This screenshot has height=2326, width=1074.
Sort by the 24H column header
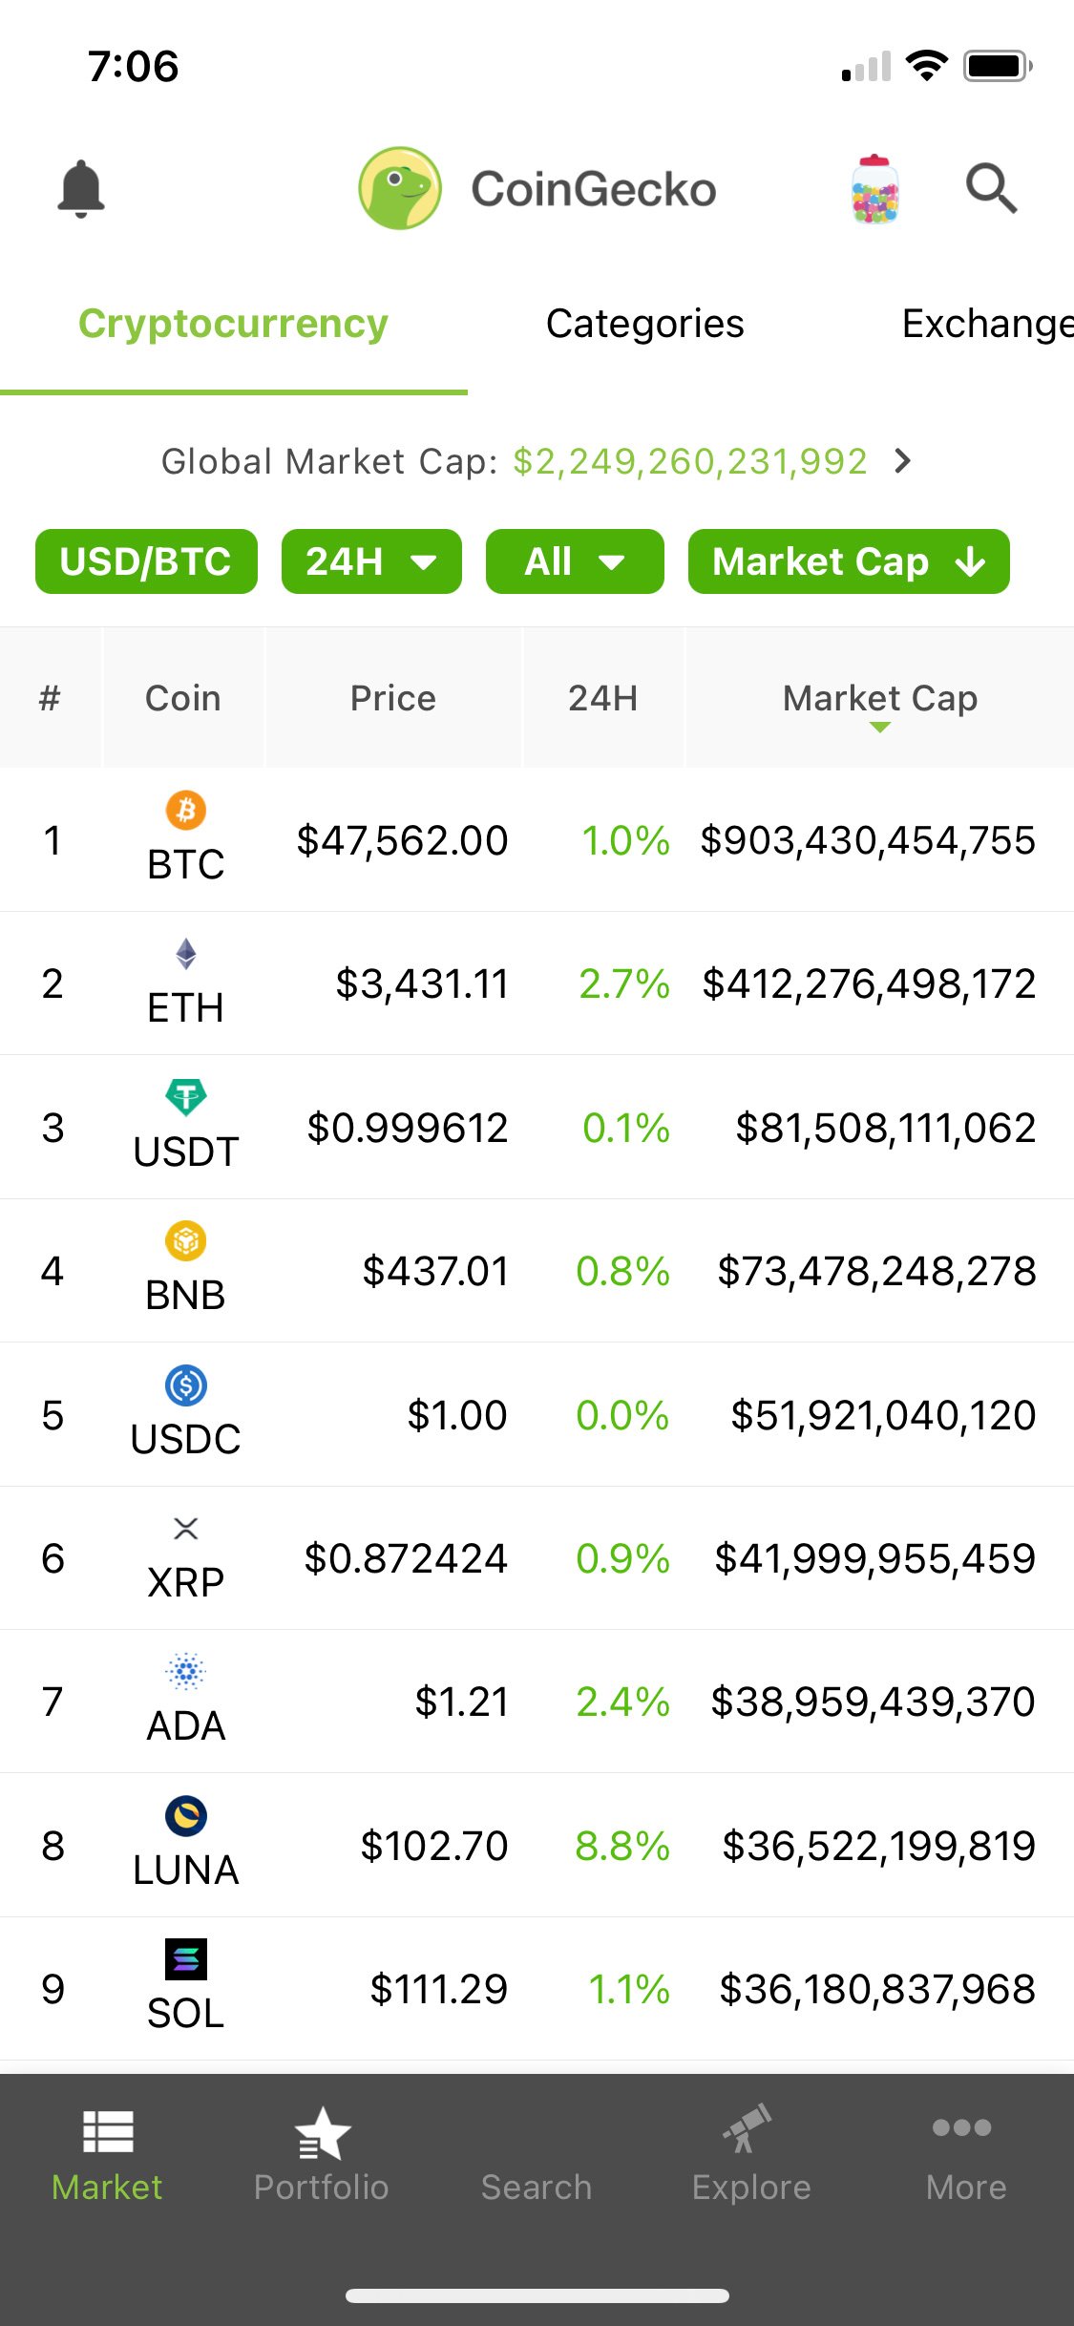pos(602,698)
